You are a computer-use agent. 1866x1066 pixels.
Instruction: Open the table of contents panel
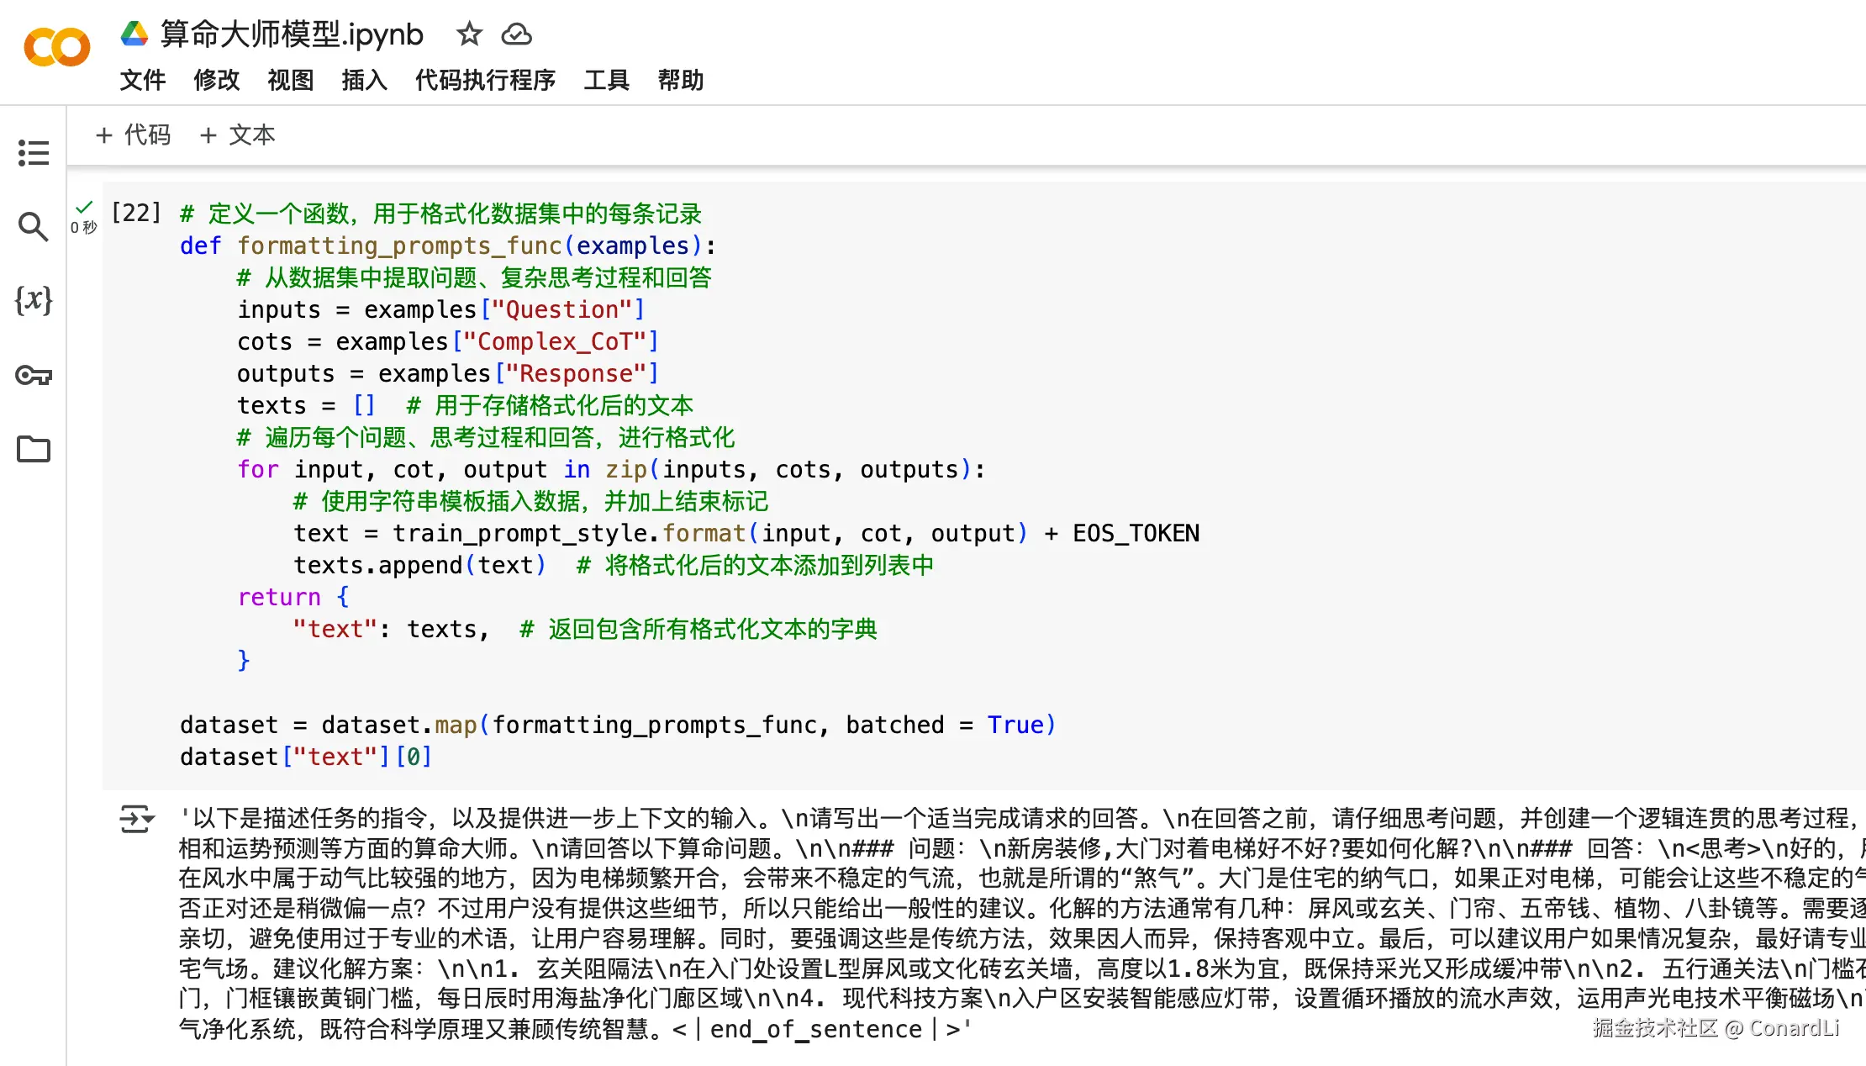[34, 153]
